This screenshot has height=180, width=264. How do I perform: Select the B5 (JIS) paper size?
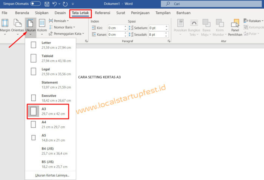(x=51, y=164)
